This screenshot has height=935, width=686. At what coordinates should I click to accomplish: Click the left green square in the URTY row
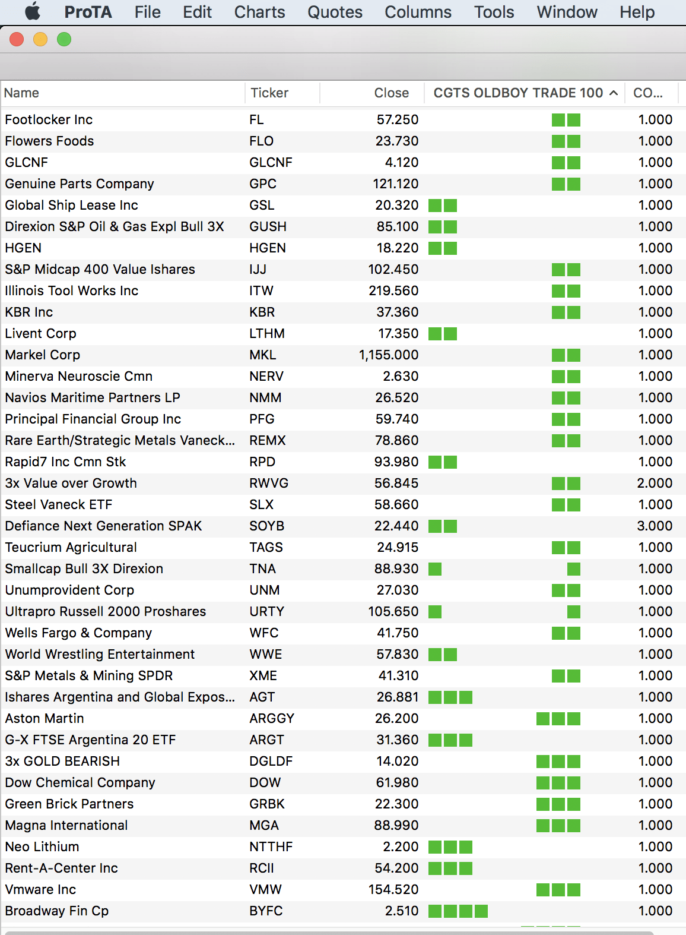click(x=435, y=612)
